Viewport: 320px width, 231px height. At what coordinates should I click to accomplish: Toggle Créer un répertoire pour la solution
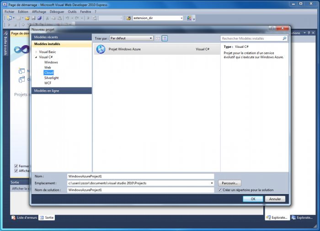pos(220,190)
